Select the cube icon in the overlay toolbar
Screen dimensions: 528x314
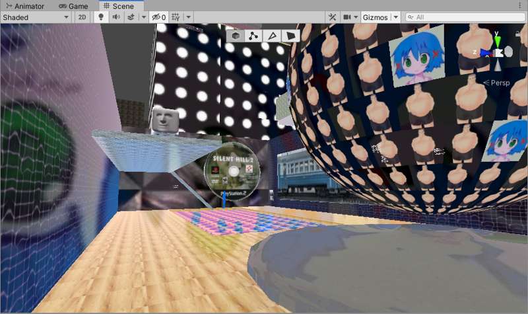(236, 36)
